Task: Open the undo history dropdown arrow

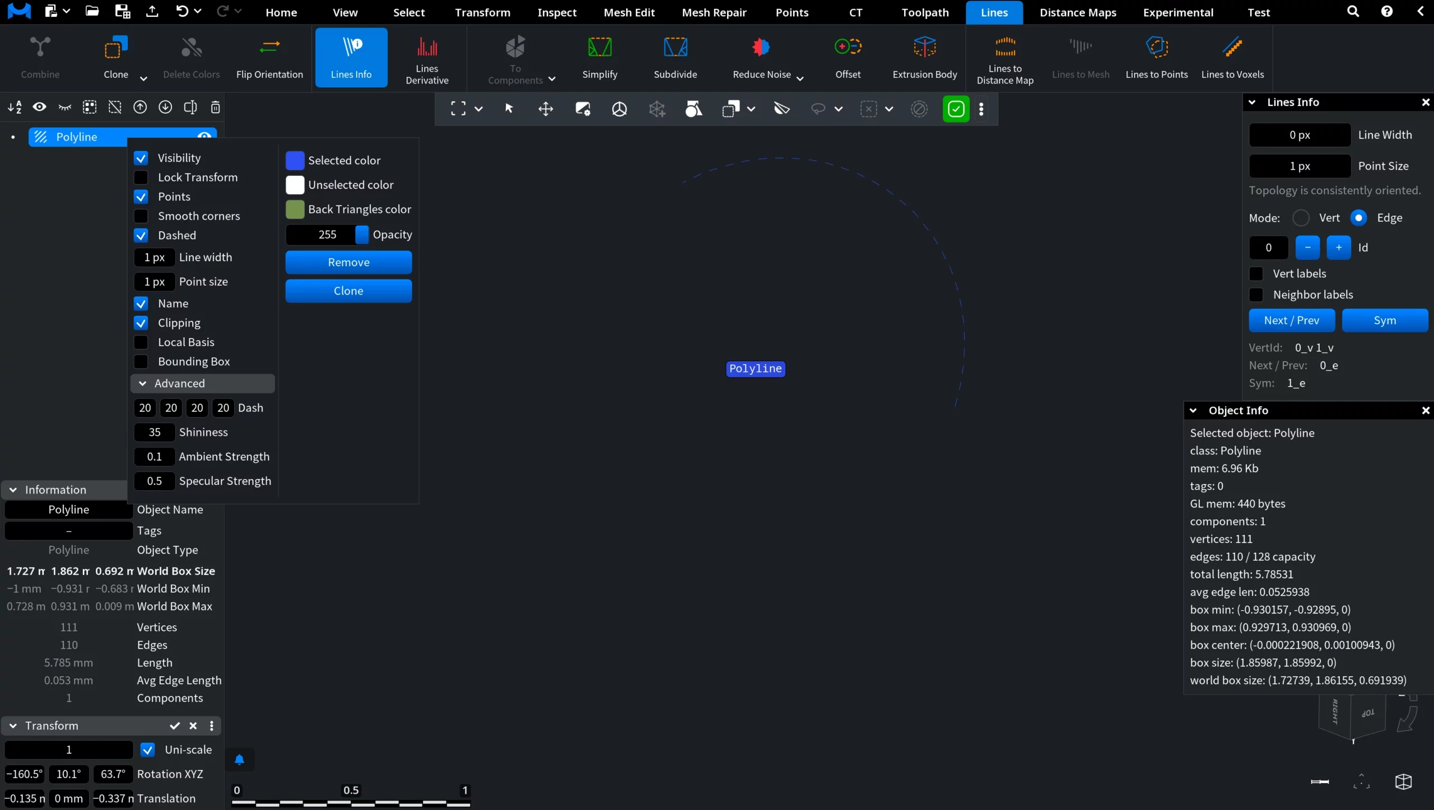Action: 198,11
